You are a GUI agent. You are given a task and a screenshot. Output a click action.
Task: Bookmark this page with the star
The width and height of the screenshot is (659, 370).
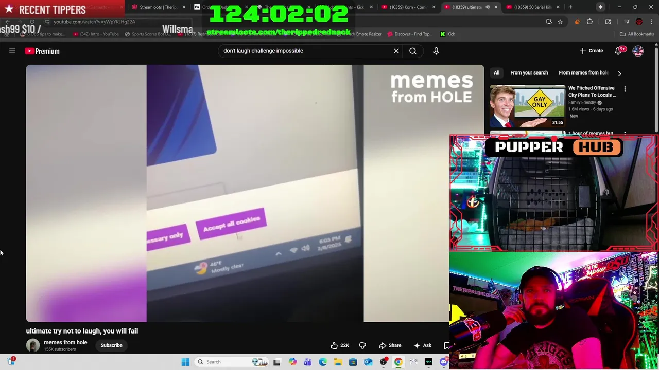(x=560, y=22)
